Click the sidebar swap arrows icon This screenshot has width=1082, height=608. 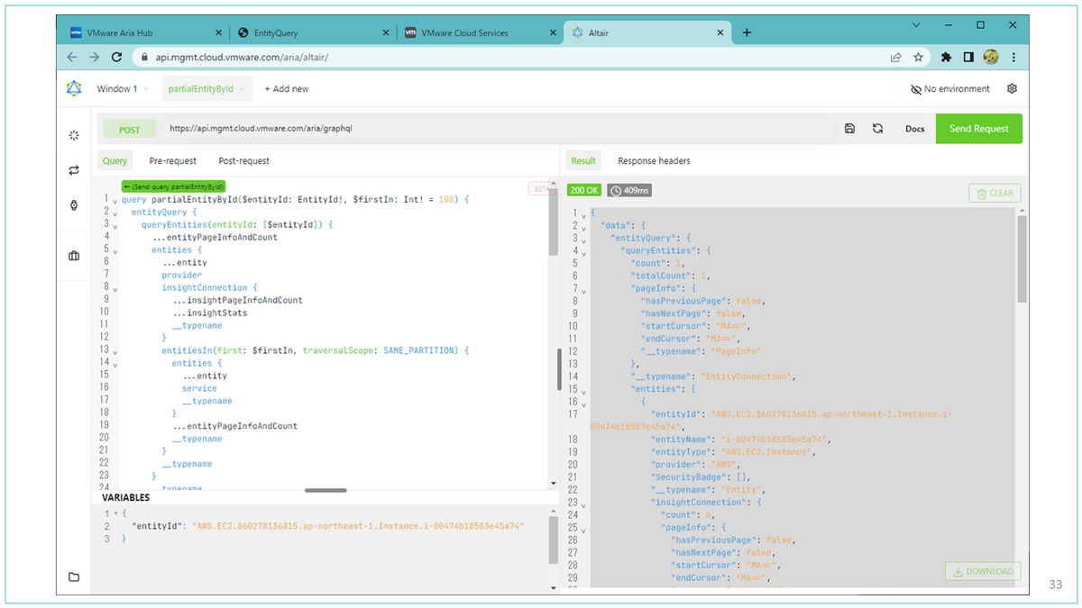[x=74, y=169]
